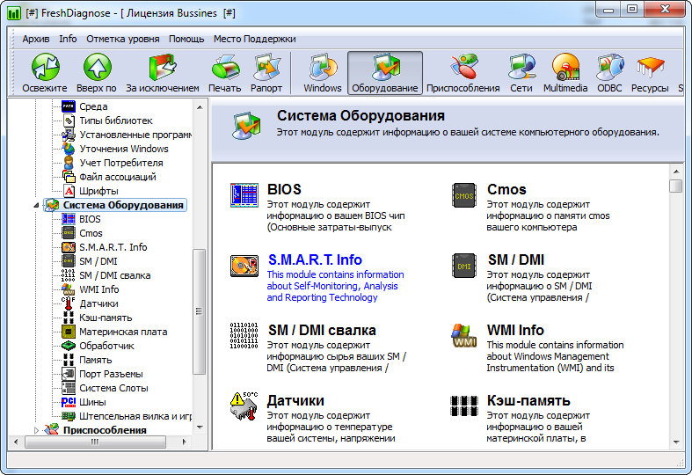692x475 pixels.
Task: Open the Отметка уровня menu
Action: click(123, 39)
